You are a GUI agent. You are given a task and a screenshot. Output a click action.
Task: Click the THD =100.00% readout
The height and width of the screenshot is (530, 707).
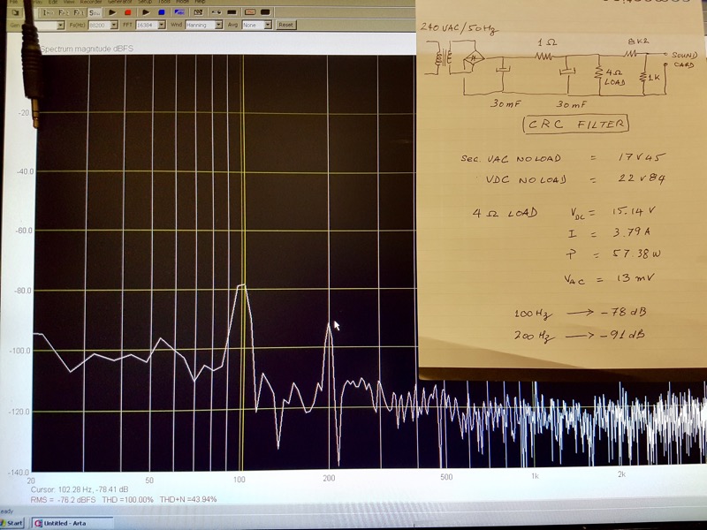pyautogui.click(x=127, y=500)
